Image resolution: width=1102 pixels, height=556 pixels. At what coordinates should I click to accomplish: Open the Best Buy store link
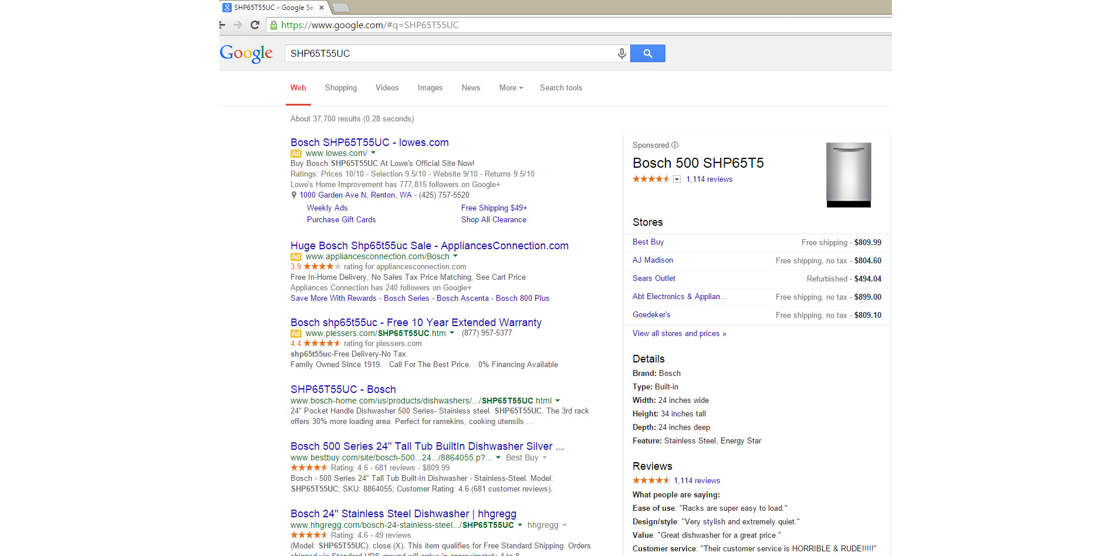(x=648, y=242)
